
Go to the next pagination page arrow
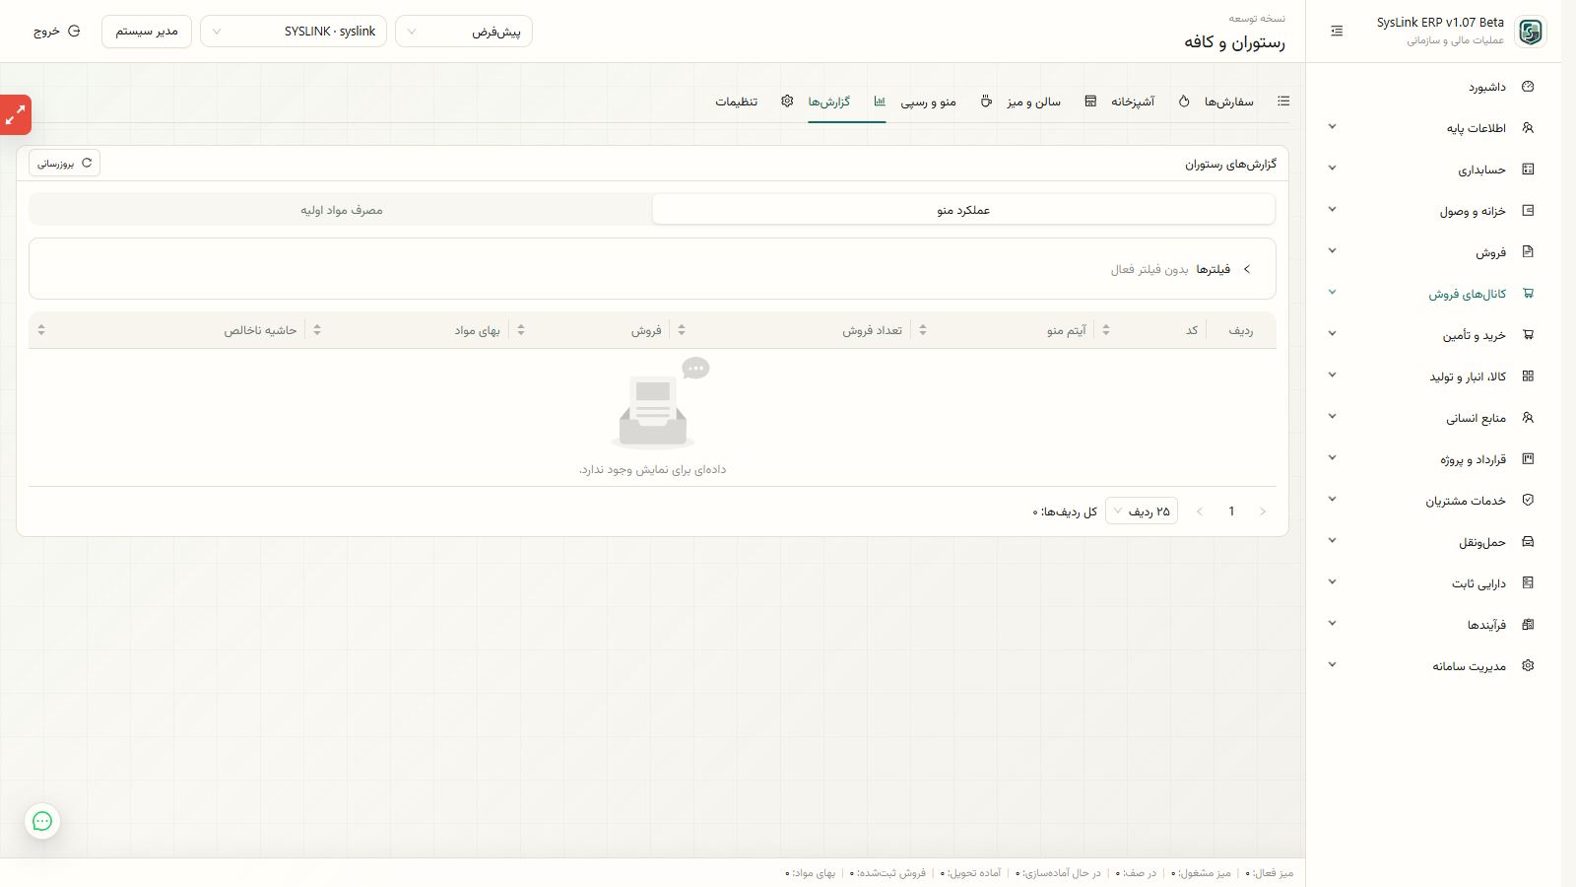pyautogui.click(x=1200, y=512)
